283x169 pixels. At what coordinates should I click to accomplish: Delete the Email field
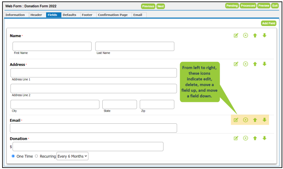pos(245,120)
